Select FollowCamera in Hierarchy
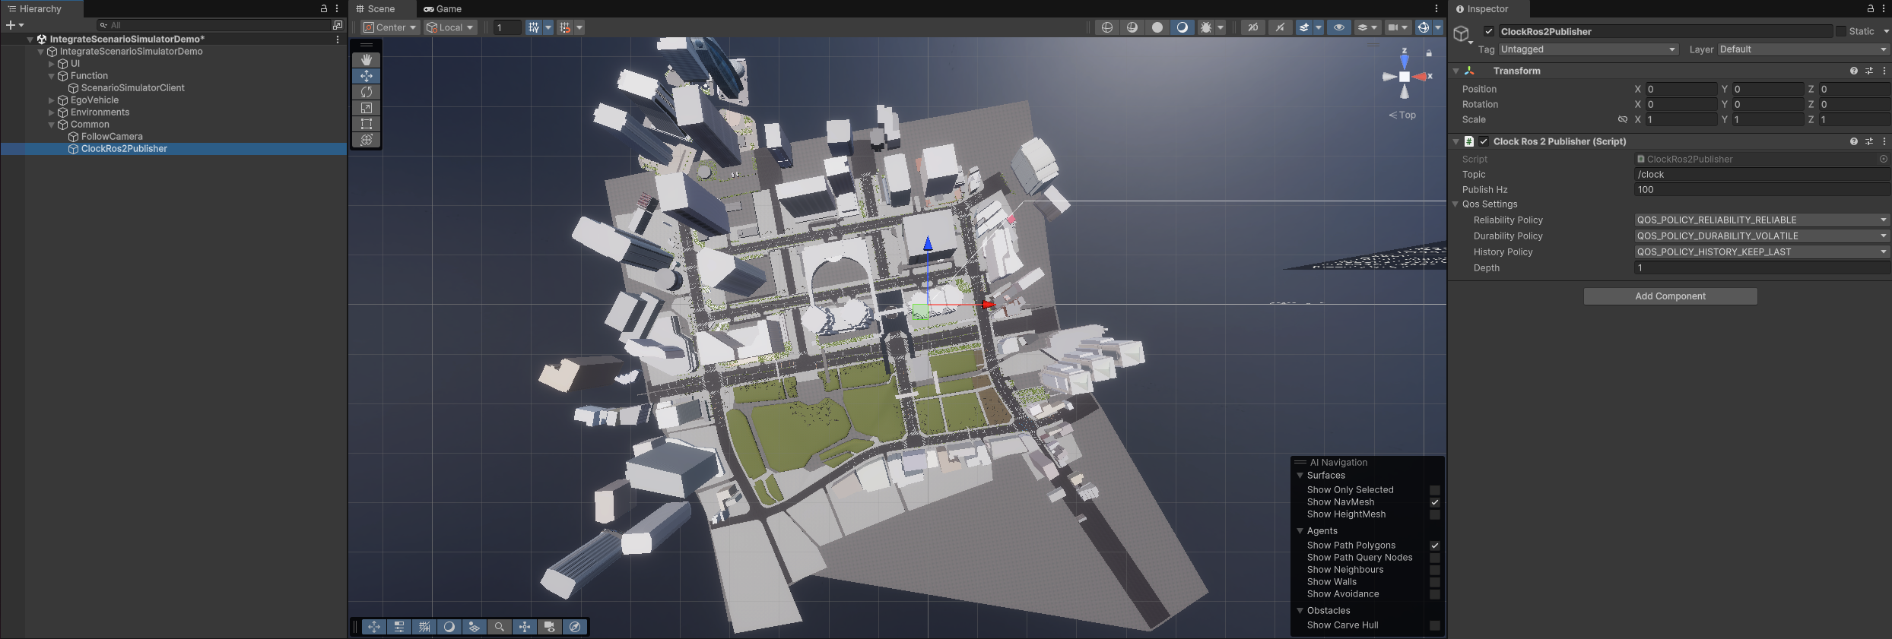This screenshot has height=639, width=1892. coord(112,137)
